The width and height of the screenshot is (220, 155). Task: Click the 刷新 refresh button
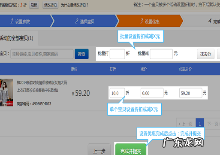click(34, 5)
